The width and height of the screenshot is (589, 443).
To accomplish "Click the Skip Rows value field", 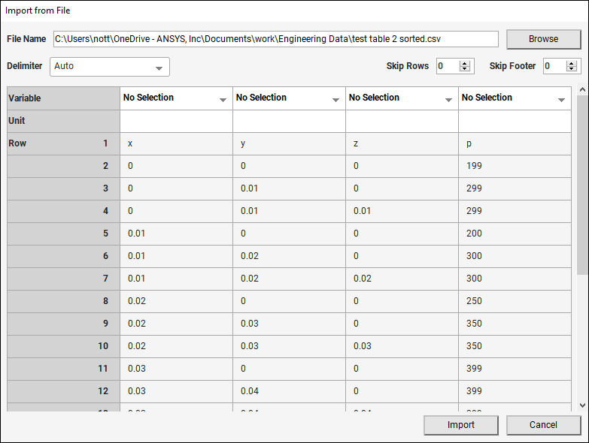I will tap(448, 66).
